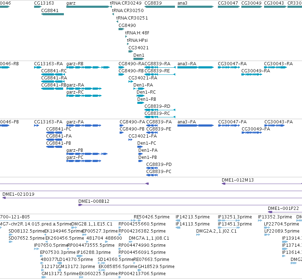Click the CG30049-RA transcript label

pos(256,71)
